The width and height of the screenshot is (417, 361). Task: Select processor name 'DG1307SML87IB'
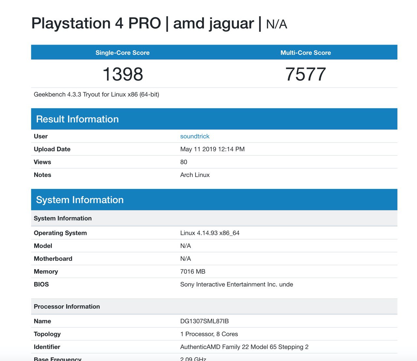pyautogui.click(x=205, y=321)
